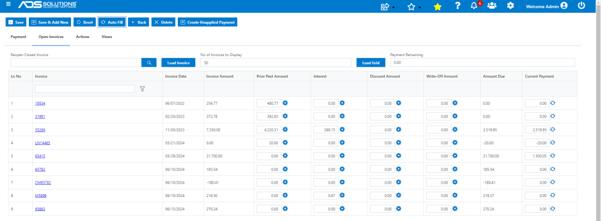This screenshot has height=221, width=601.
Task: Open the hamburger navigation menu
Action: (x=8, y=4)
